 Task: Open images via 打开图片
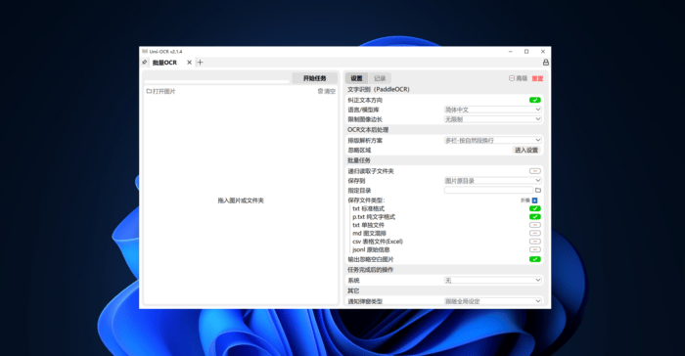pyautogui.click(x=160, y=91)
